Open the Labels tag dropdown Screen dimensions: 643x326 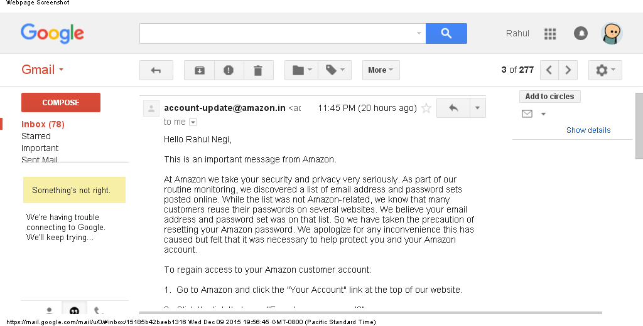(x=335, y=70)
